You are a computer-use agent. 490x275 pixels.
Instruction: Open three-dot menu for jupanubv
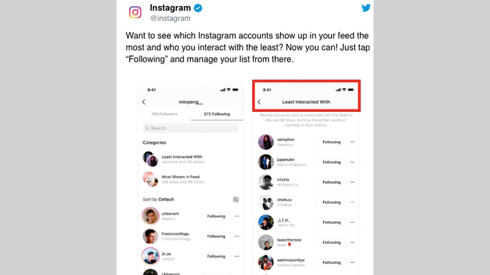click(x=352, y=162)
